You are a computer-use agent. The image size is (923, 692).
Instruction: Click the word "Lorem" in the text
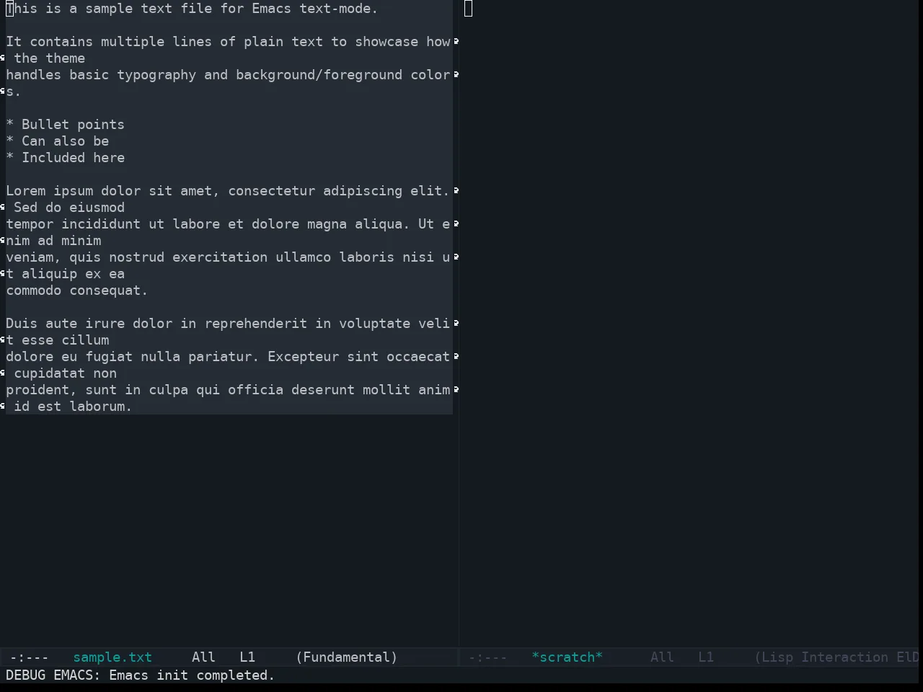pos(26,191)
